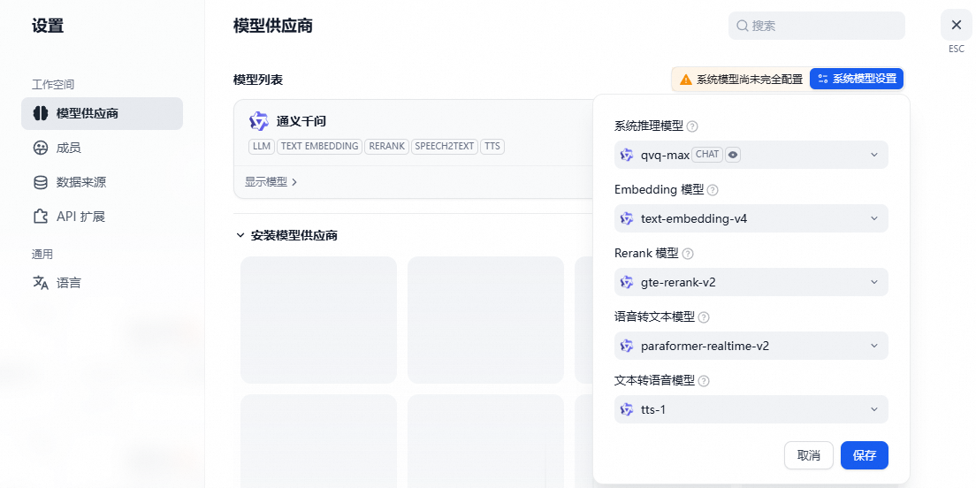
Task: Click the help icon beside Rerank 模型
Action: (x=688, y=254)
